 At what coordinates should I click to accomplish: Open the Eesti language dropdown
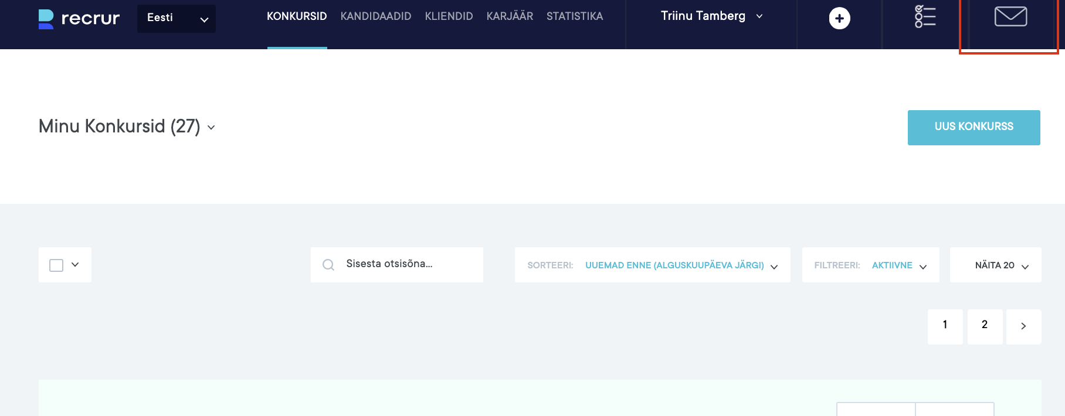[x=177, y=19]
